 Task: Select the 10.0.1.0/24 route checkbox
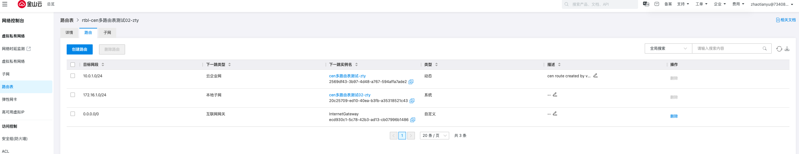(x=73, y=76)
